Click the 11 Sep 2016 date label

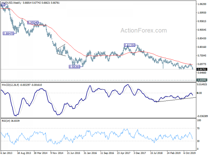[107, 153]
